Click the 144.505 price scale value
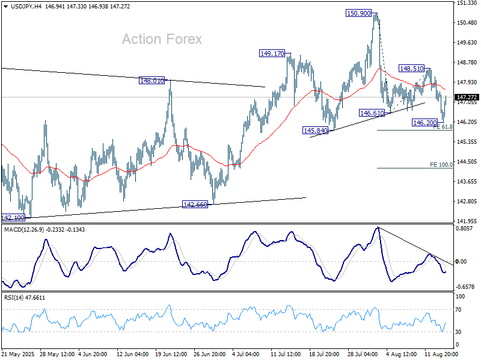Viewport: 481px width, 361px height. pyautogui.click(x=467, y=161)
